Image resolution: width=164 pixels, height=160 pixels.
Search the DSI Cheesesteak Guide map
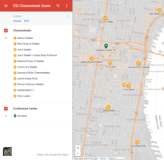tap(58, 6)
